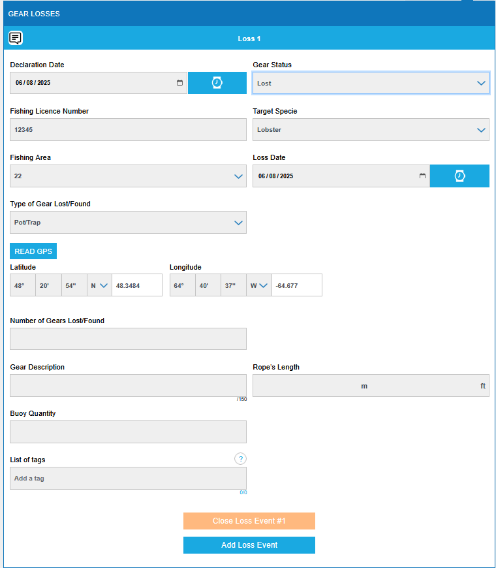Click the Add Loss Event button
This screenshot has width=496, height=568.
[249, 545]
